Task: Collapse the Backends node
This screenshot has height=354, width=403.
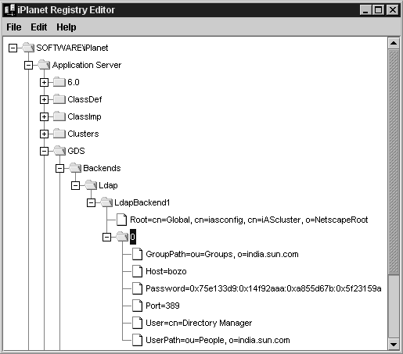Action: 59,168
